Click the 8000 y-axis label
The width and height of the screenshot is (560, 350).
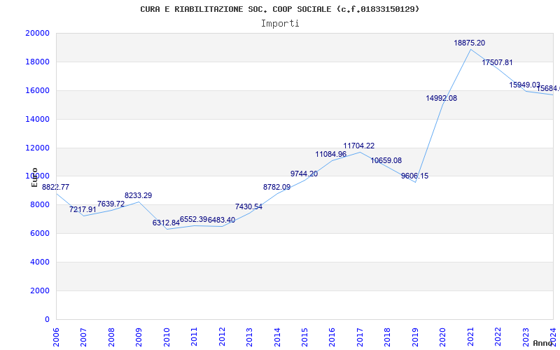tap(40, 205)
